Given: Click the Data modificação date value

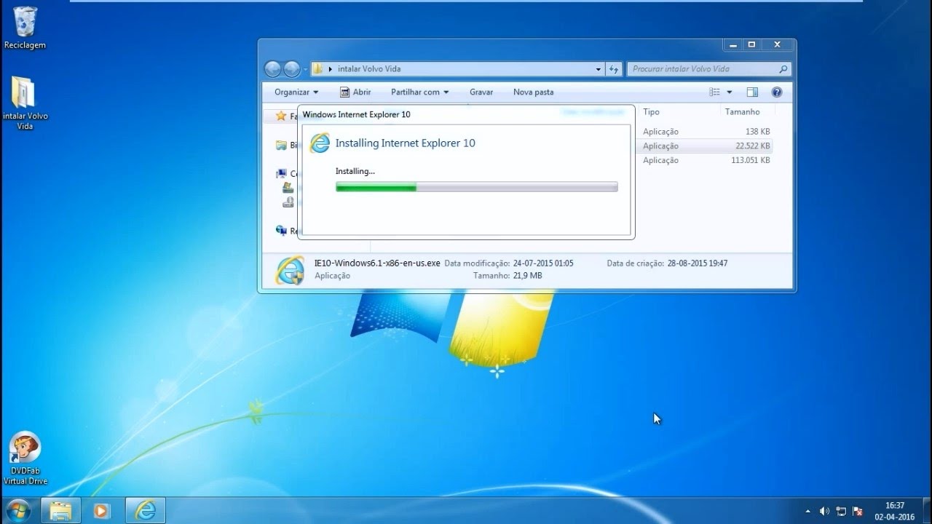Looking at the screenshot, I should point(543,263).
